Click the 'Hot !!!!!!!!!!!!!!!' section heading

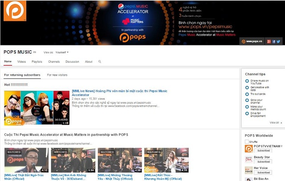point(16,84)
